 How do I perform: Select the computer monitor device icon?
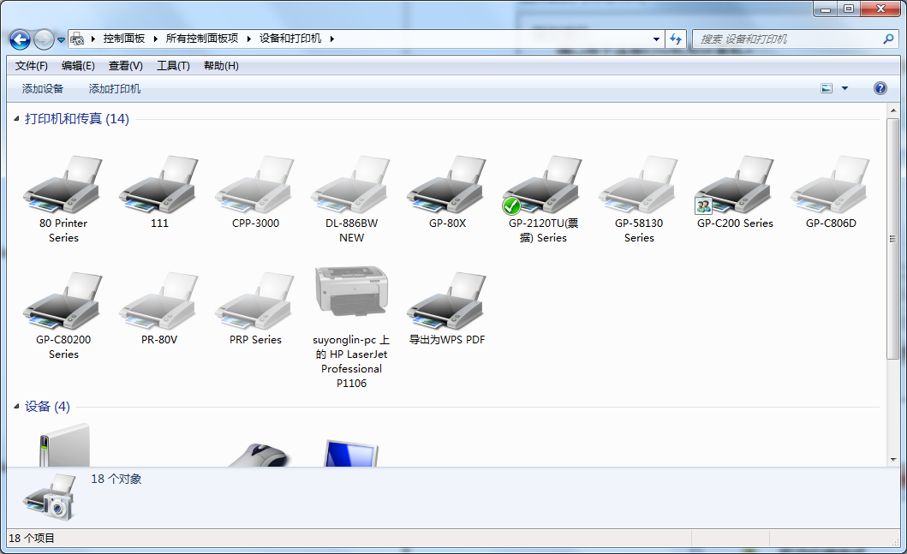(x=351, y=453)
